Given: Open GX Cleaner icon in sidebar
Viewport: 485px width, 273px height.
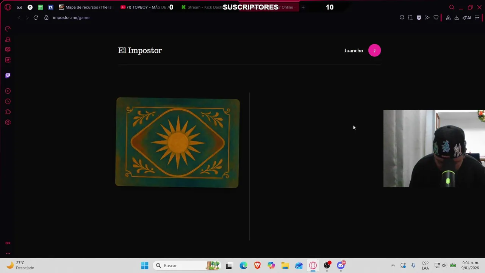Looking at the screenshot, I should [8, 39].
